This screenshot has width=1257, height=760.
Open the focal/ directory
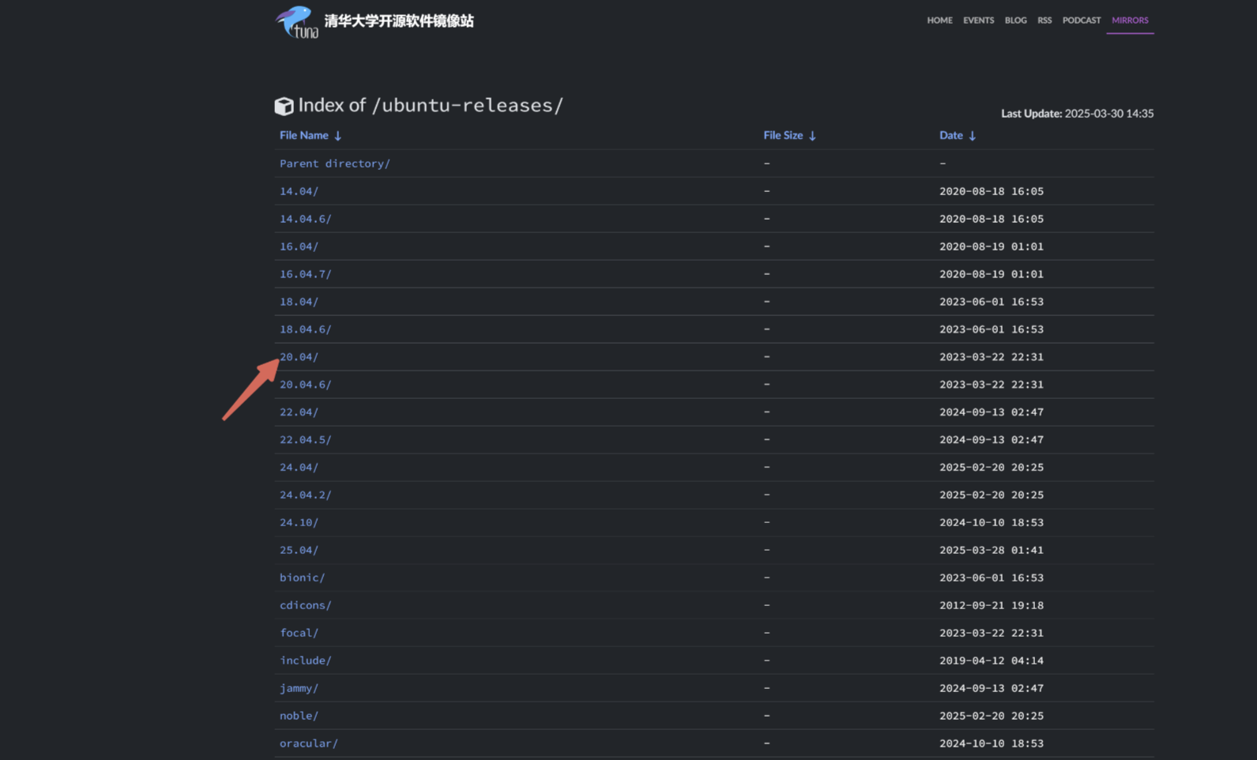[299, 634]
